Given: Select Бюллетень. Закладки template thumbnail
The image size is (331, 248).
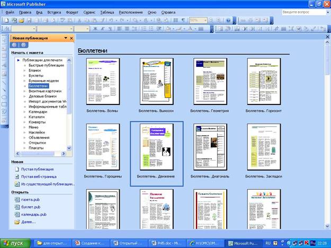Looking at the screenshot, I should pos(264,147).
